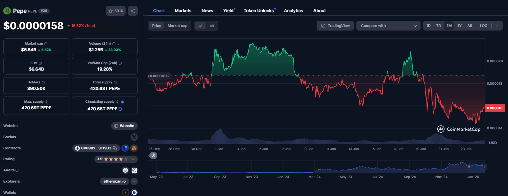Open the Compare with dropdown
Viewport: 508px width, 196px height.
click(x=388, y=26)
